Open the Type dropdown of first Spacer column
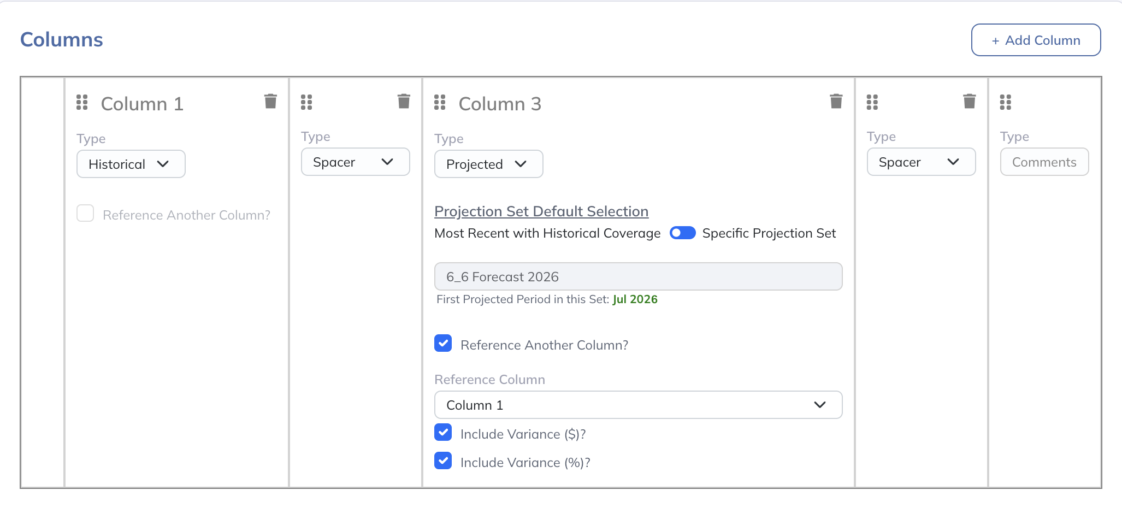This screenshot has height=508, width=1122. tap(356, 162)
